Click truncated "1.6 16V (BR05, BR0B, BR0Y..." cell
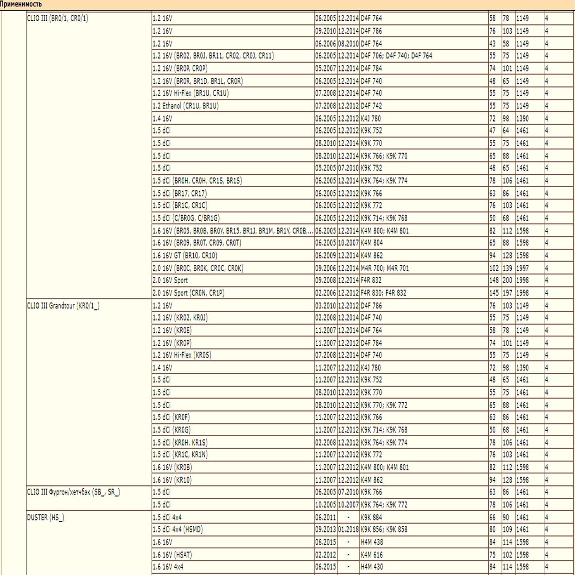Screen dimensions: 575x575 click(233, 231)
